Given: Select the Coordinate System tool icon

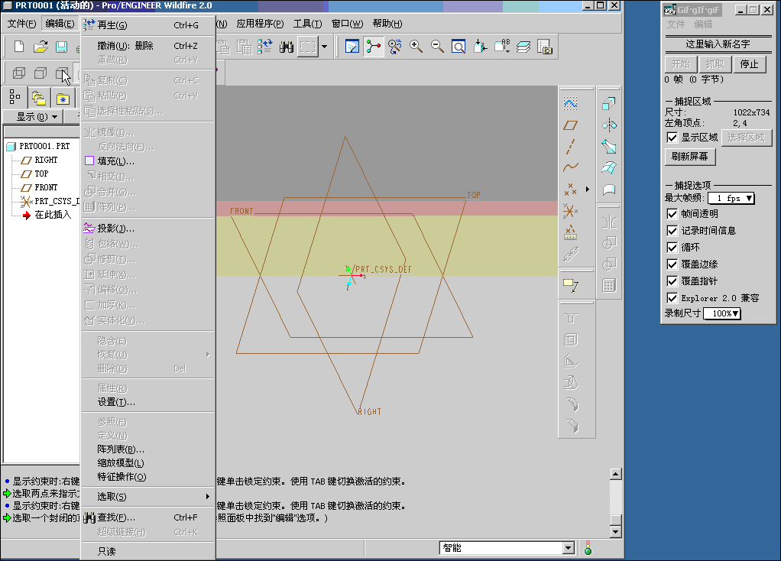Looking at the screenshot, I should click(x=570, y=211).
